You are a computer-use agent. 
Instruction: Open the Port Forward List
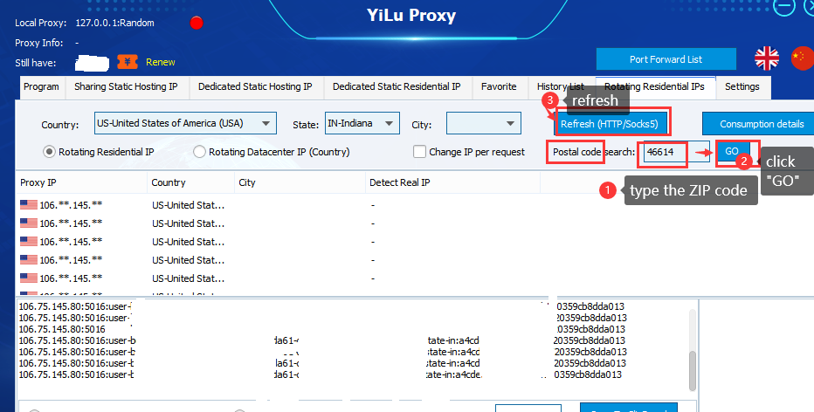click(x=666, y=59)
